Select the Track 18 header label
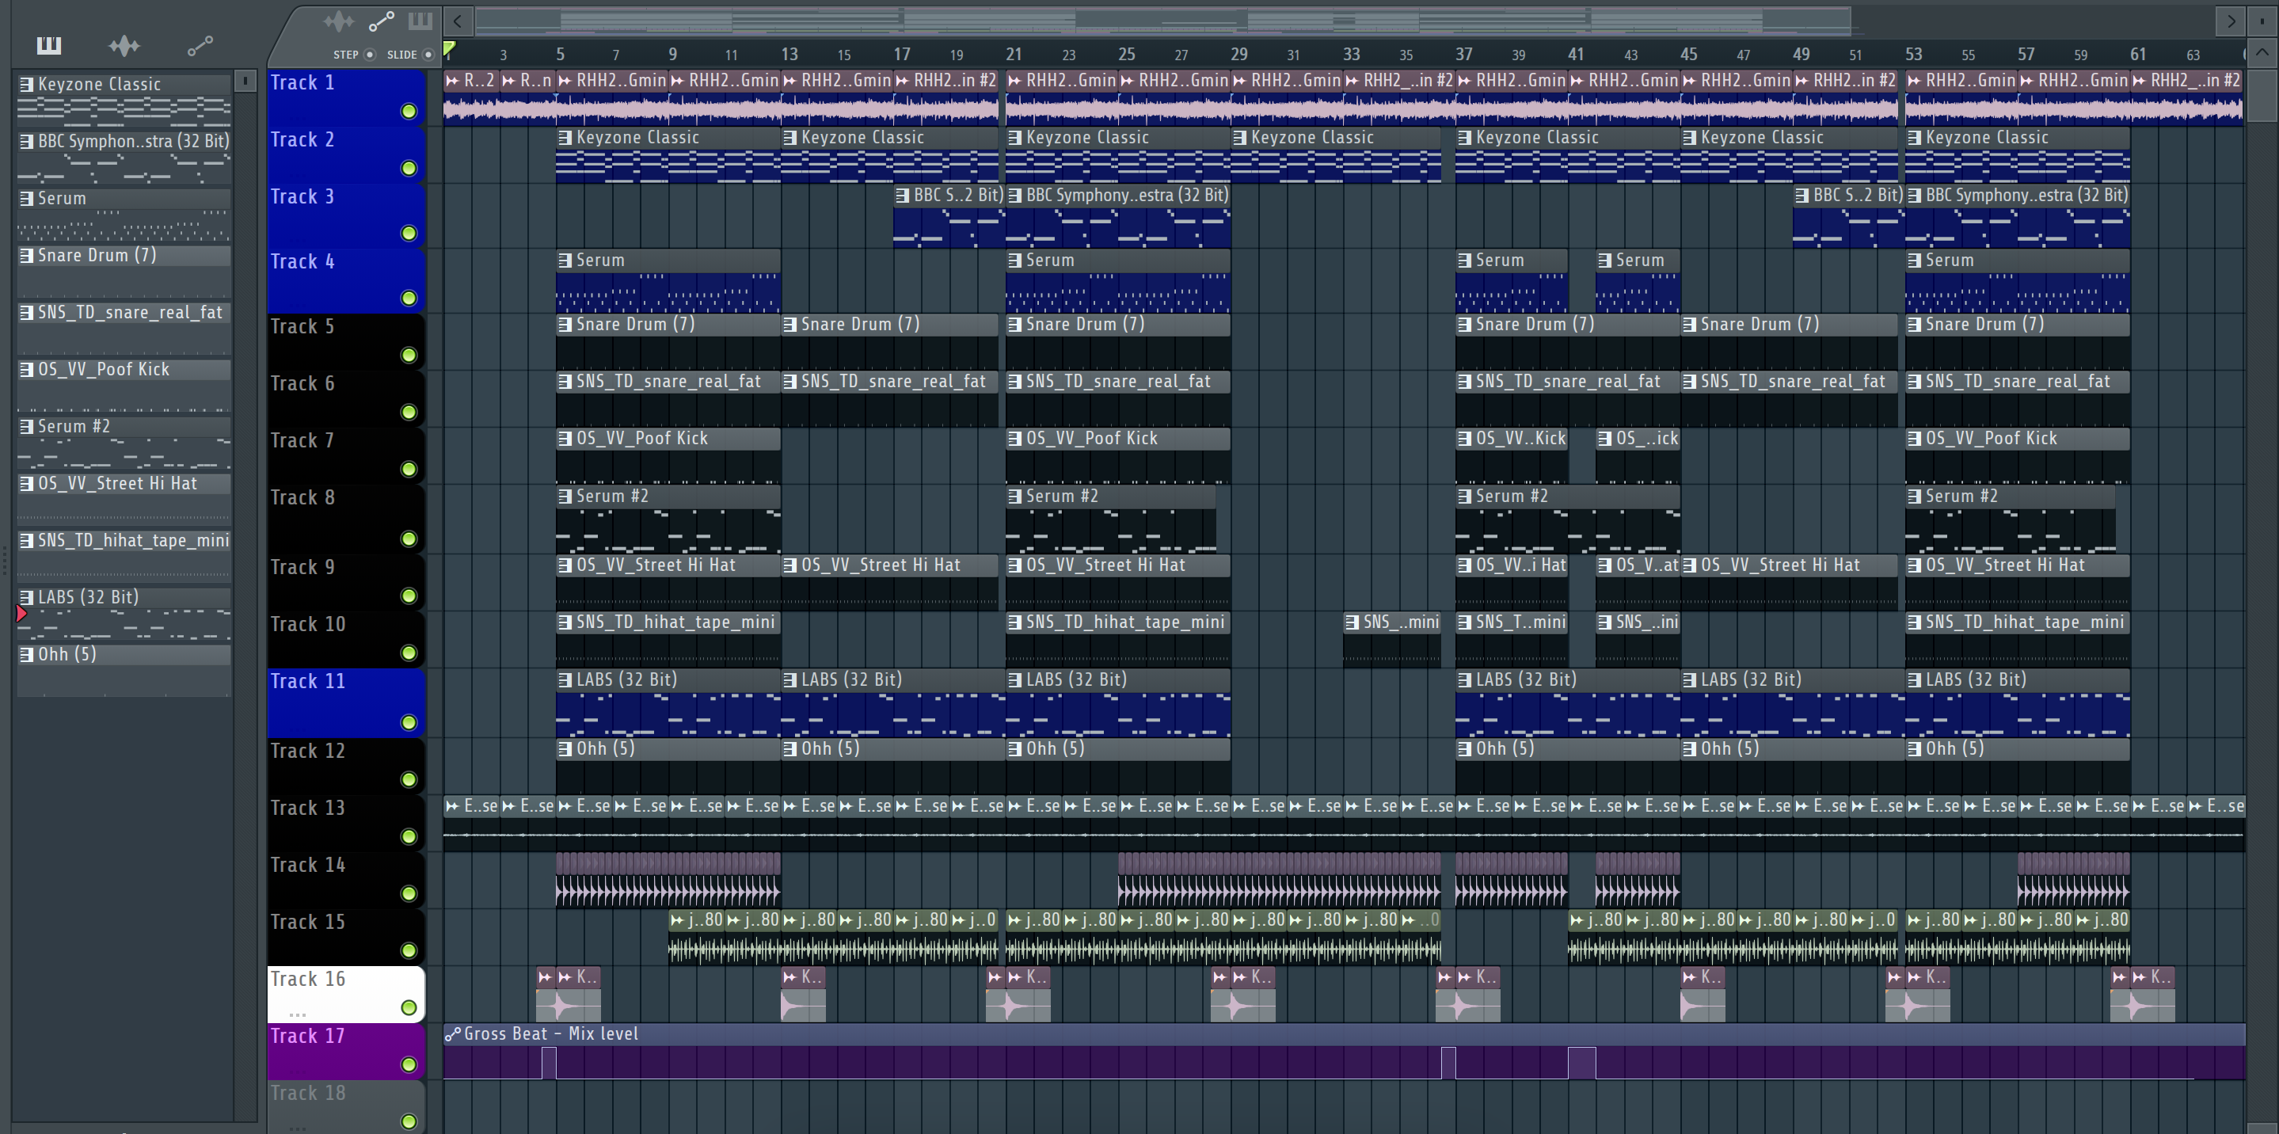Screen dimensions: 2279x1134 (x=308, y=1094)
